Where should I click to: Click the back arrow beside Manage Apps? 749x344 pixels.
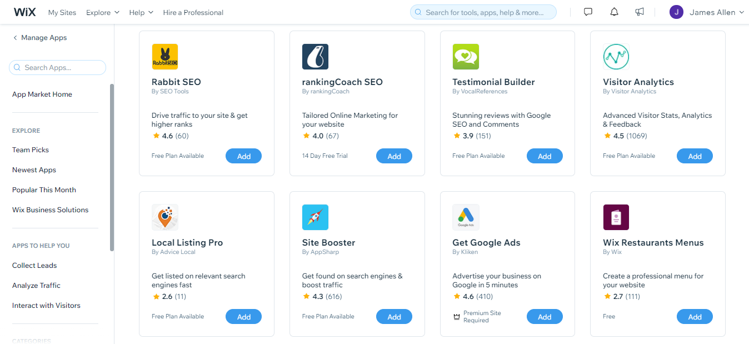tap(15, 38)
